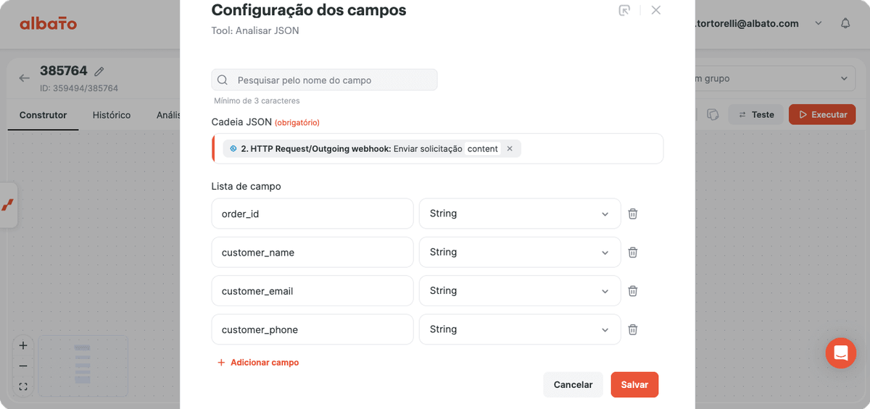Open type dropdown for customer_phone
Screen dimensions: 870x409
(520, 329)
